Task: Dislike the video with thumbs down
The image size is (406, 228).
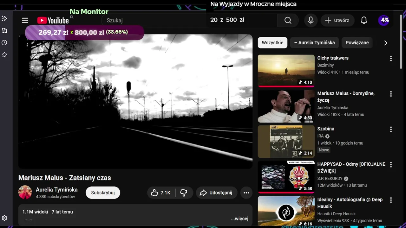Action: (184, 193)
